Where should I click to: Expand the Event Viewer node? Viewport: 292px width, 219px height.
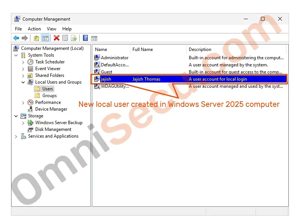[23, 69]
